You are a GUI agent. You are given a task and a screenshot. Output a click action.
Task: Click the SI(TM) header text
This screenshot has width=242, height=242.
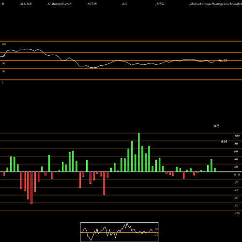tap(92, 4)
